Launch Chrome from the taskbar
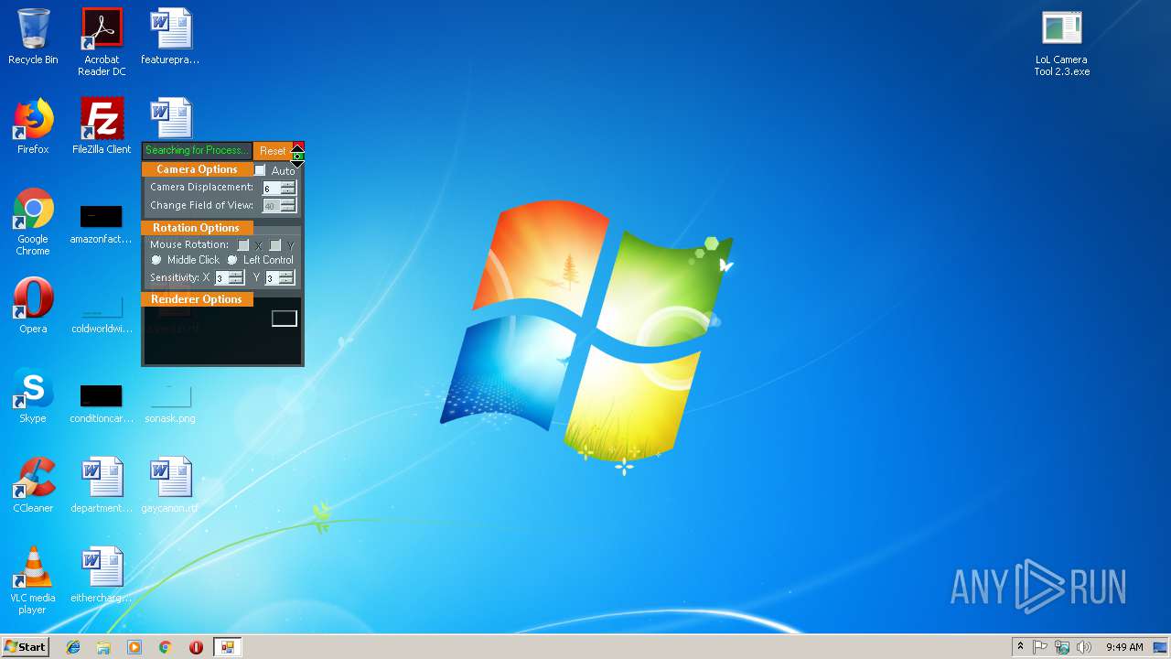The width and height of the screenshot is (1171, 659). [165, 647]
